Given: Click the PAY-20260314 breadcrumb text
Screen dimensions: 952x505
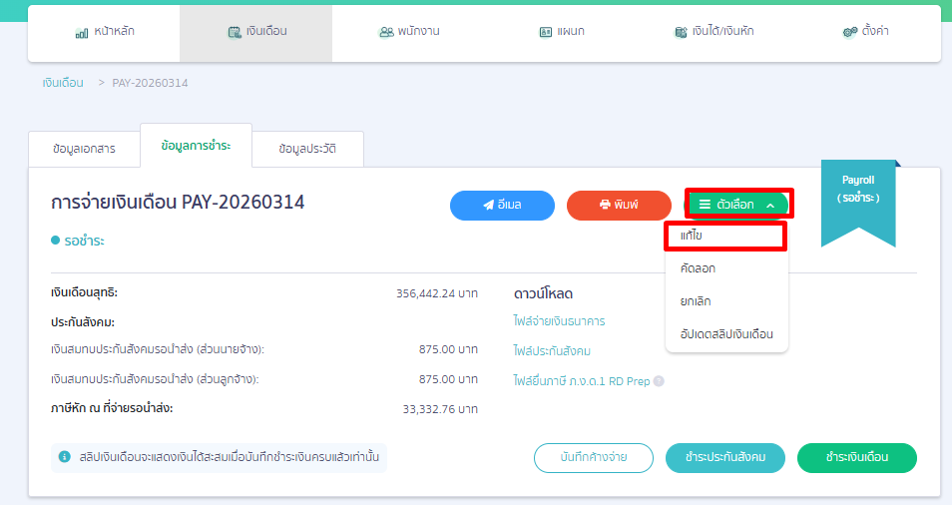Looking at the screenshot, I should (x=150, y=83).
